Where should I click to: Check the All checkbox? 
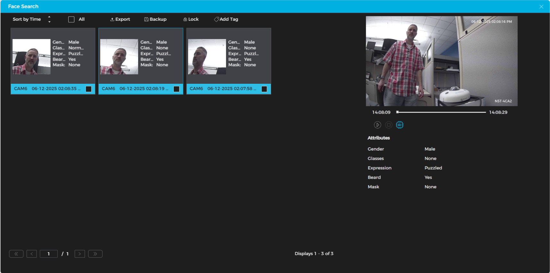(x=71, y=19)
